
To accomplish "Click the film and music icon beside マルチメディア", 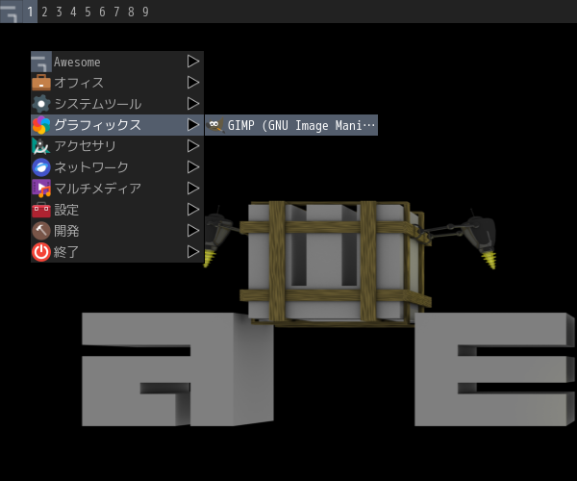I will [x=41, y=189].
